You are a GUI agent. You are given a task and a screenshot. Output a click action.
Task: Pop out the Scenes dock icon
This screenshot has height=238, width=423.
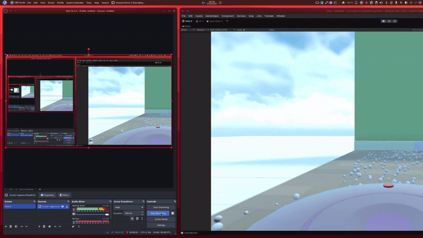coord(34,201)
